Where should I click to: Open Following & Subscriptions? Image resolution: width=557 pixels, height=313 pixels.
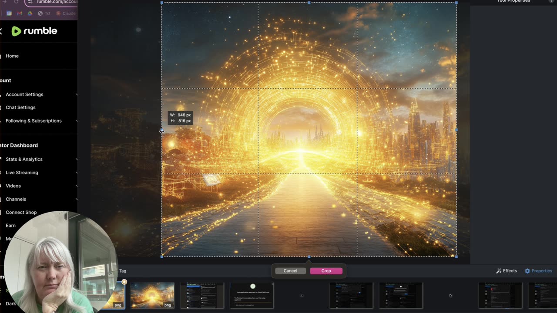pyautogui.click(x=34, y=121)
